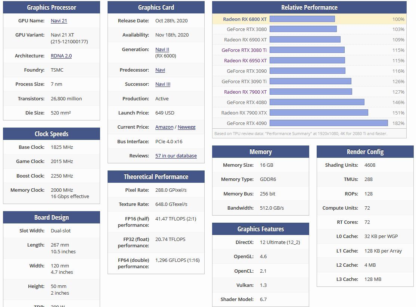The height and width of the screenshot is (307, 416).
Task: Open Radeon RX 7900 XTX comparison entry
Action: tap(244, 113)
